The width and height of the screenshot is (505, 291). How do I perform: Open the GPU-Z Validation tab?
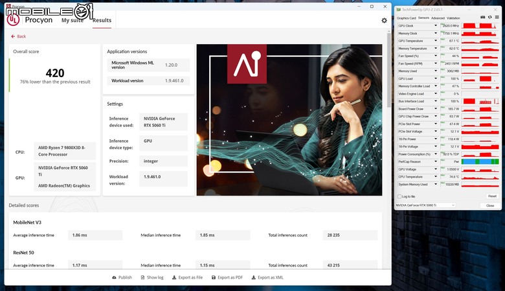click(x=453, y=18)
